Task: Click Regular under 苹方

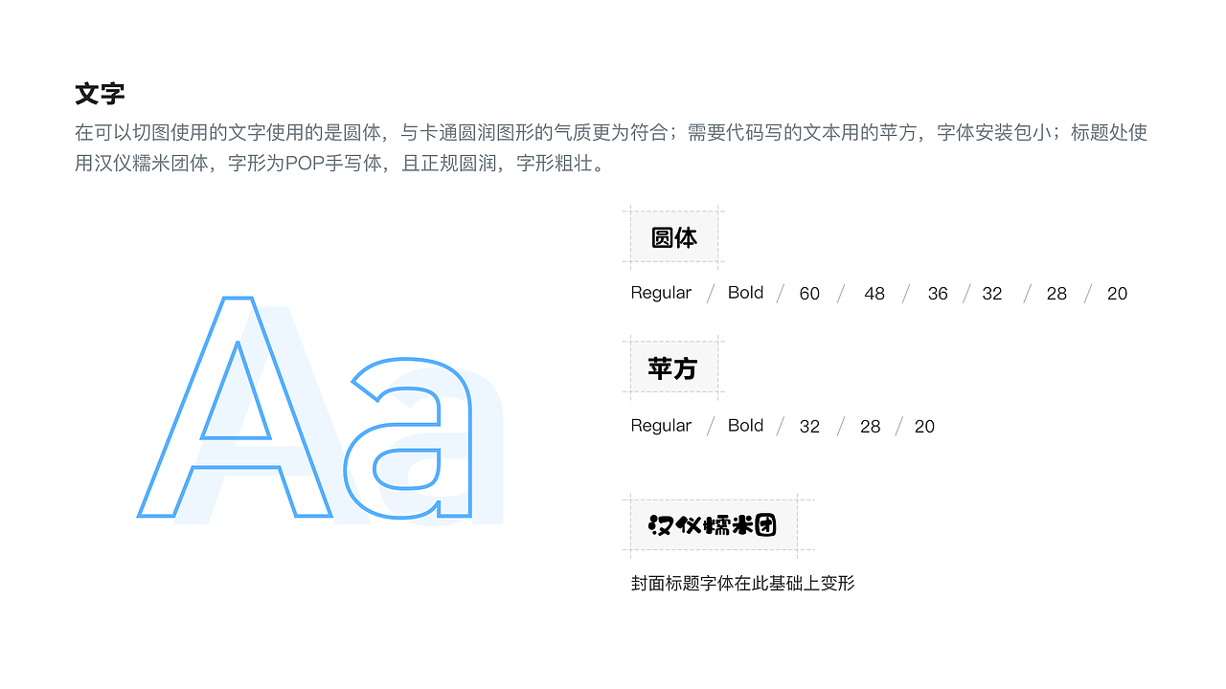Action: [x=661, y=426]
